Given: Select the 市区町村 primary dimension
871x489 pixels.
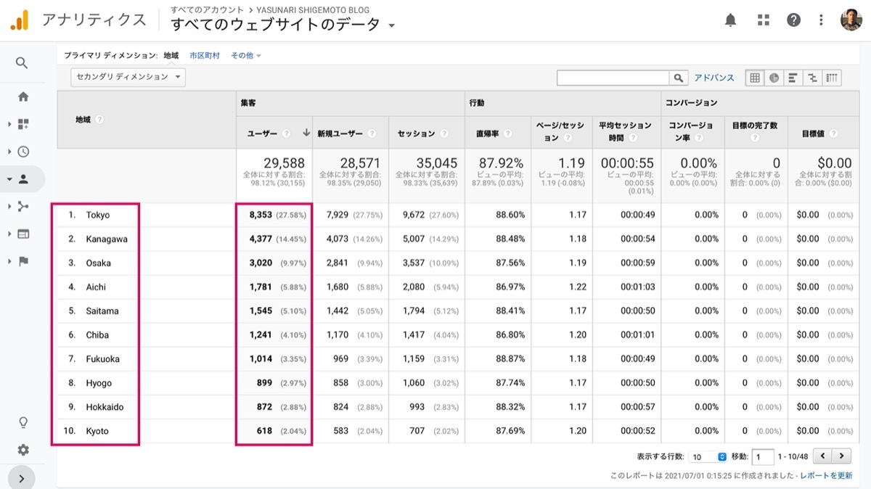Looking at the screenshot, I should [x=205, y=55].
